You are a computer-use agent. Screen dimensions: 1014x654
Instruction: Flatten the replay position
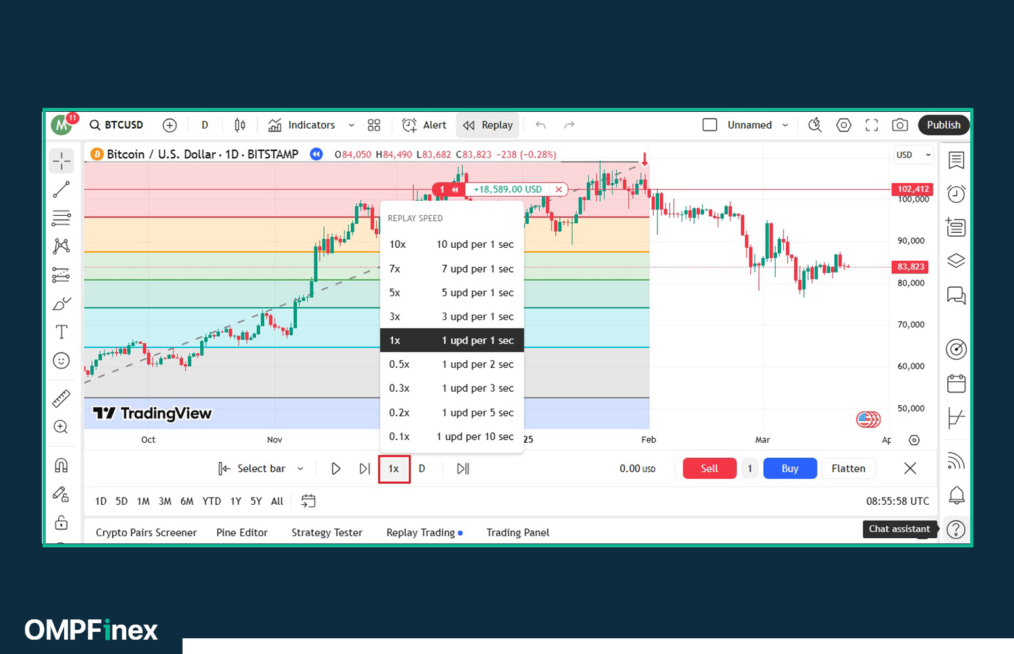[x=848, y=468]
